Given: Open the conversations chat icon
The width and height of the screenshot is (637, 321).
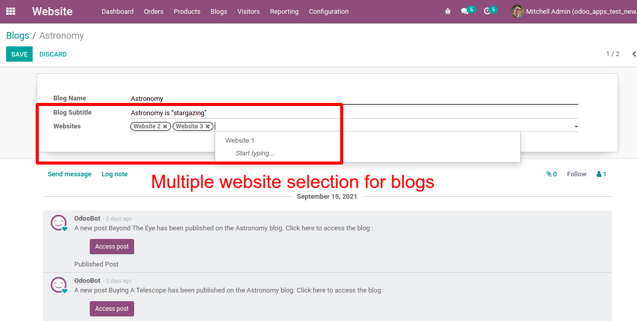Looking at the screenshot, I should [465, 11].
